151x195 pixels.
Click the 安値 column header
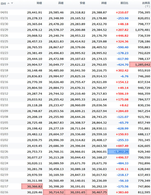tap(83, 3)
